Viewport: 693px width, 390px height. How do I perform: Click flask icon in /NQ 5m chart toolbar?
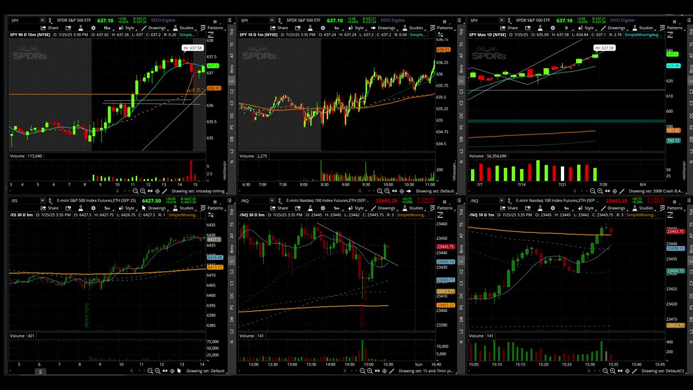pyautogui.click(x=310, y=208)
